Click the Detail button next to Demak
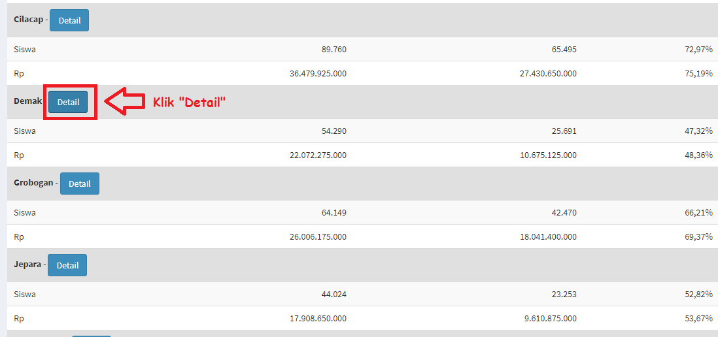718x337 pixels. [x=68, y=103]
